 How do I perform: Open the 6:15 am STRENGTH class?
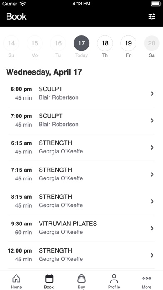pos(81,147)
